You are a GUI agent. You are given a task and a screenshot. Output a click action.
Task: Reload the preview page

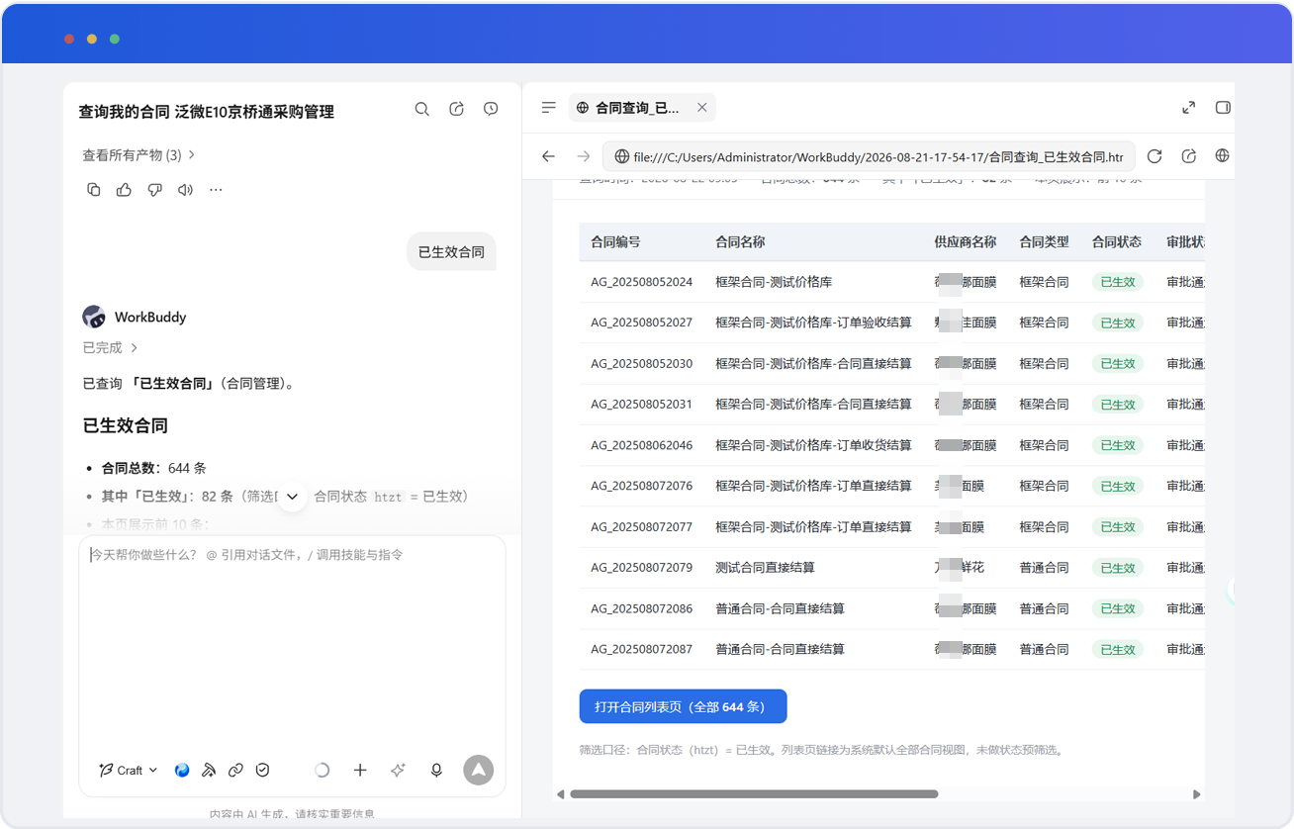pos(1155,156)
